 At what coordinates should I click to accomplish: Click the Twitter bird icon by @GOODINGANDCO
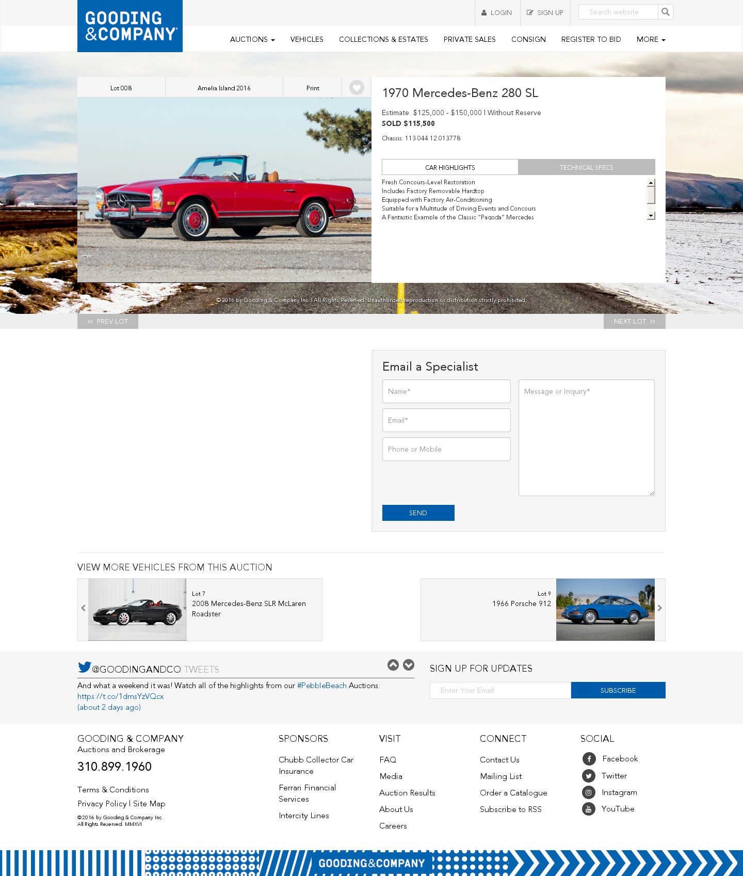(x=84, y=667)
